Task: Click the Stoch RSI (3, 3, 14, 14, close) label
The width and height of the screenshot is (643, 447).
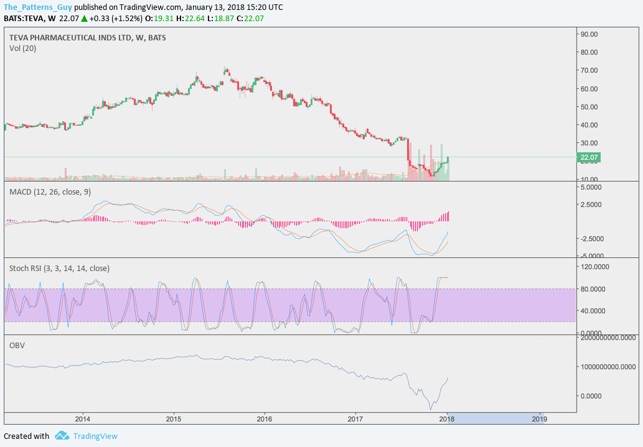Action: [60, 269]
